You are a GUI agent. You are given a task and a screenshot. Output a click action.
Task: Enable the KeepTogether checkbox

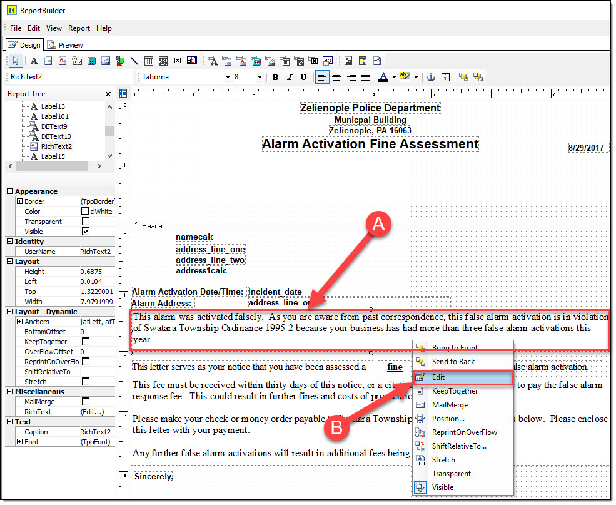pos(86,342)
